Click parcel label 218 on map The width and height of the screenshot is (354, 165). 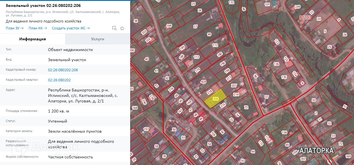click(x=210, y=92)
